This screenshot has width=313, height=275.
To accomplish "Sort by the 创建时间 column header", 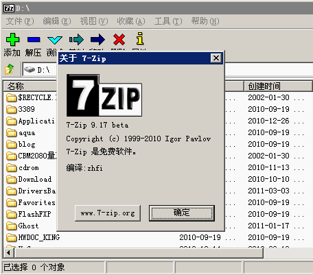I will pyautogui.click(x=278, y=86).
